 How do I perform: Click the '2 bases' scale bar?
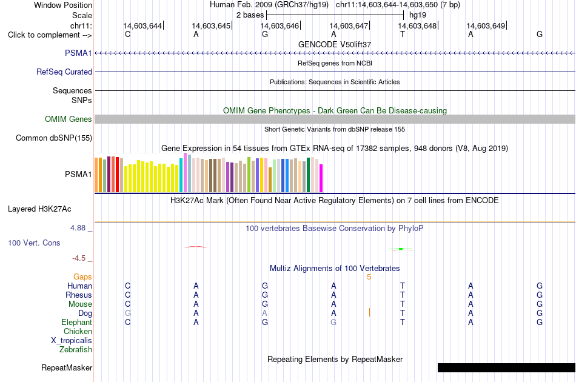(335, 15)
